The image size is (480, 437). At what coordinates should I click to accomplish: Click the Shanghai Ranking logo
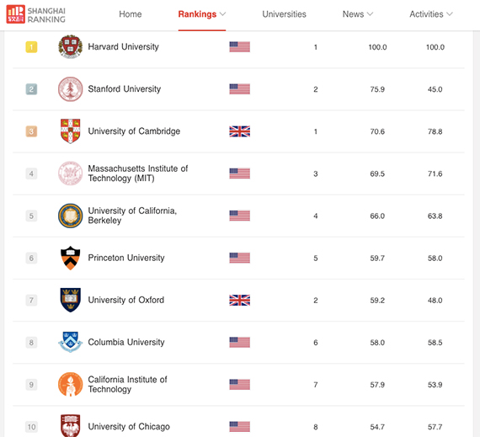(36, 14)
